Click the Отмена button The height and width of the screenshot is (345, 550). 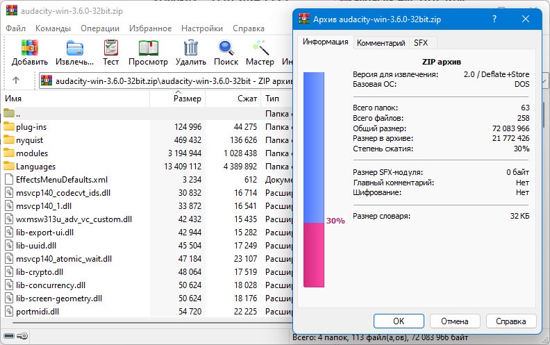point(455,321)
